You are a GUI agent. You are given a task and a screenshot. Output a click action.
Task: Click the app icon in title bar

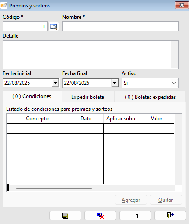click(x=4, y=6)
